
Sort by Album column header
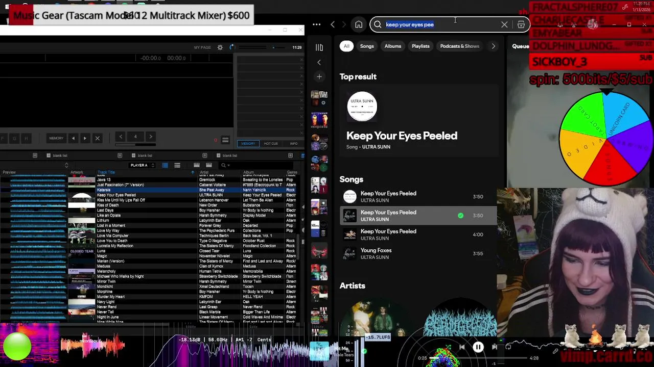[248, 172]
